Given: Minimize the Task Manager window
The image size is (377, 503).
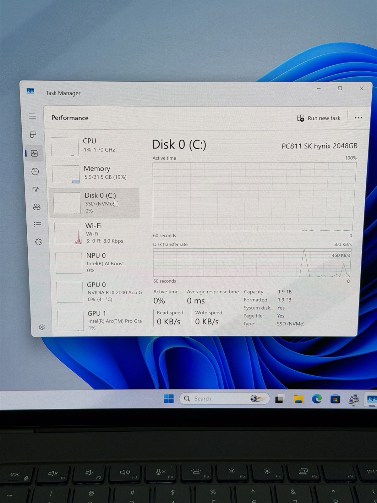Looking at the screenshot, I should pos(319,88).
